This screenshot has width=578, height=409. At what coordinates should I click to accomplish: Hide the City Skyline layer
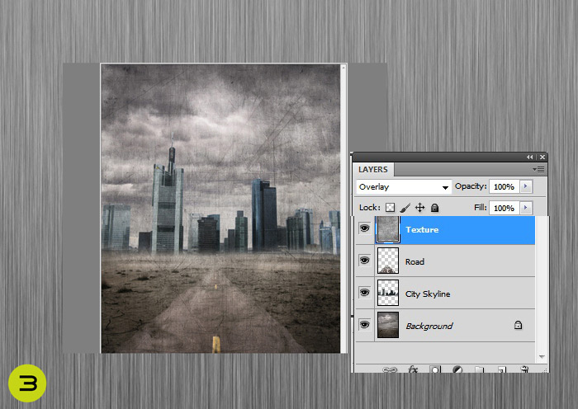tap(364, 294)
